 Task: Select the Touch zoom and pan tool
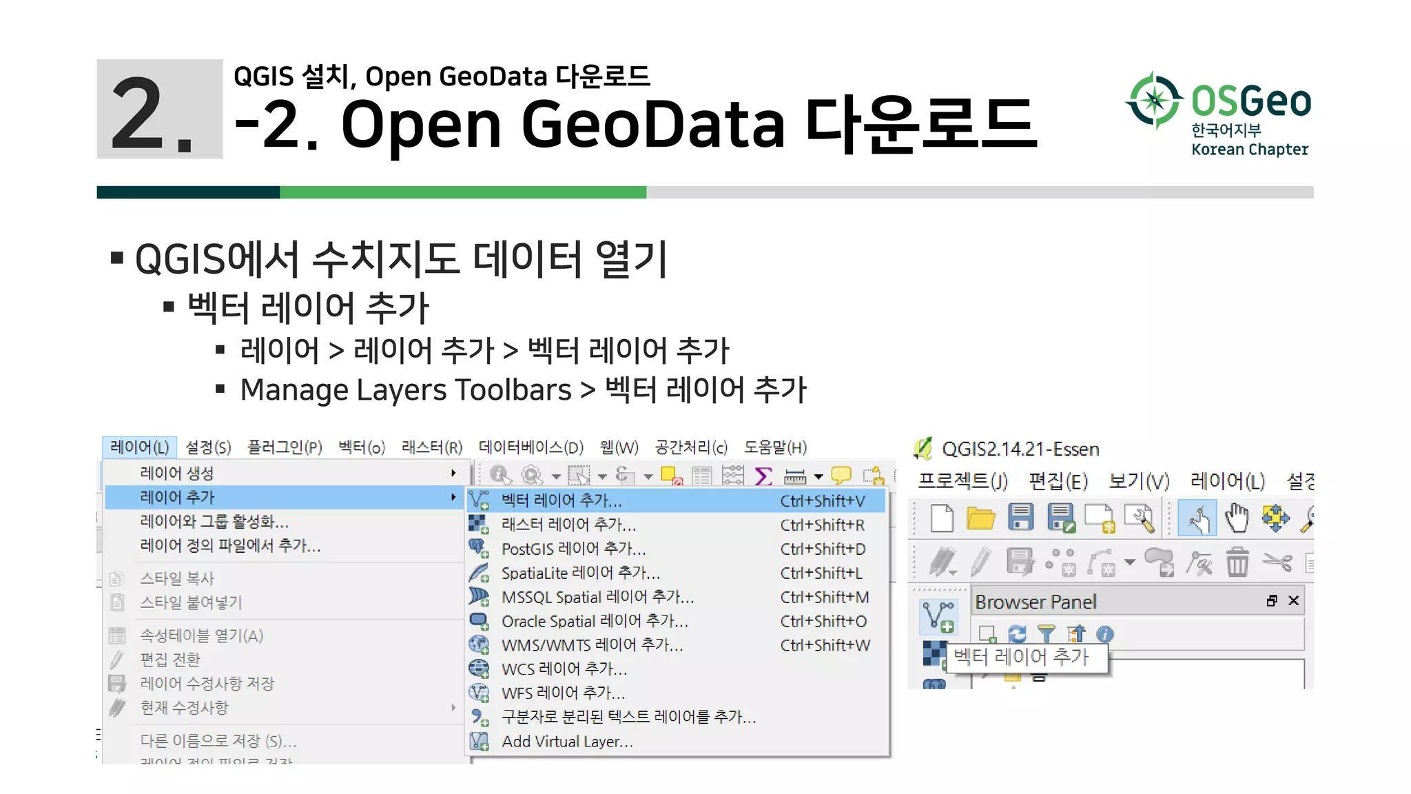click(1197, 518)
